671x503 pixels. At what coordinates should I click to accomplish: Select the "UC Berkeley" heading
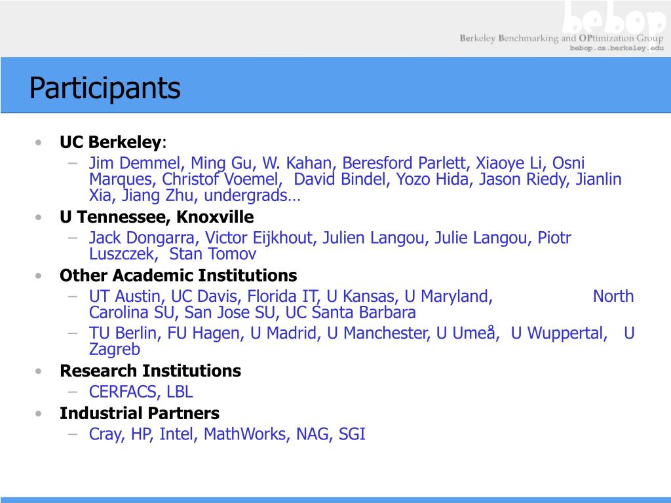110,142
